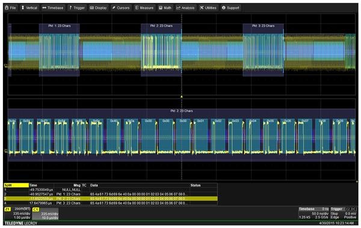Click the Msg column header

pyautogui.click(x=77, y=185)
